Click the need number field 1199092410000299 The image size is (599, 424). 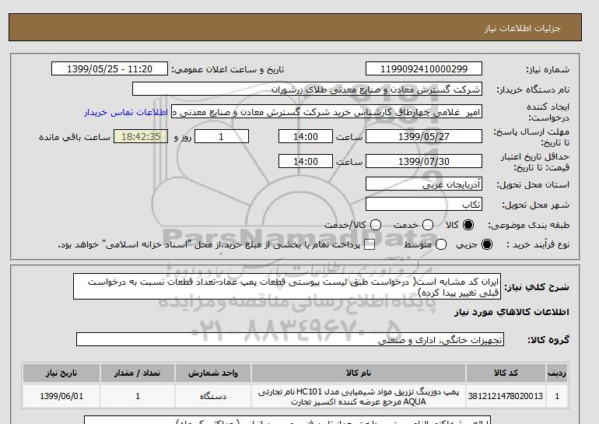point(424,68)
